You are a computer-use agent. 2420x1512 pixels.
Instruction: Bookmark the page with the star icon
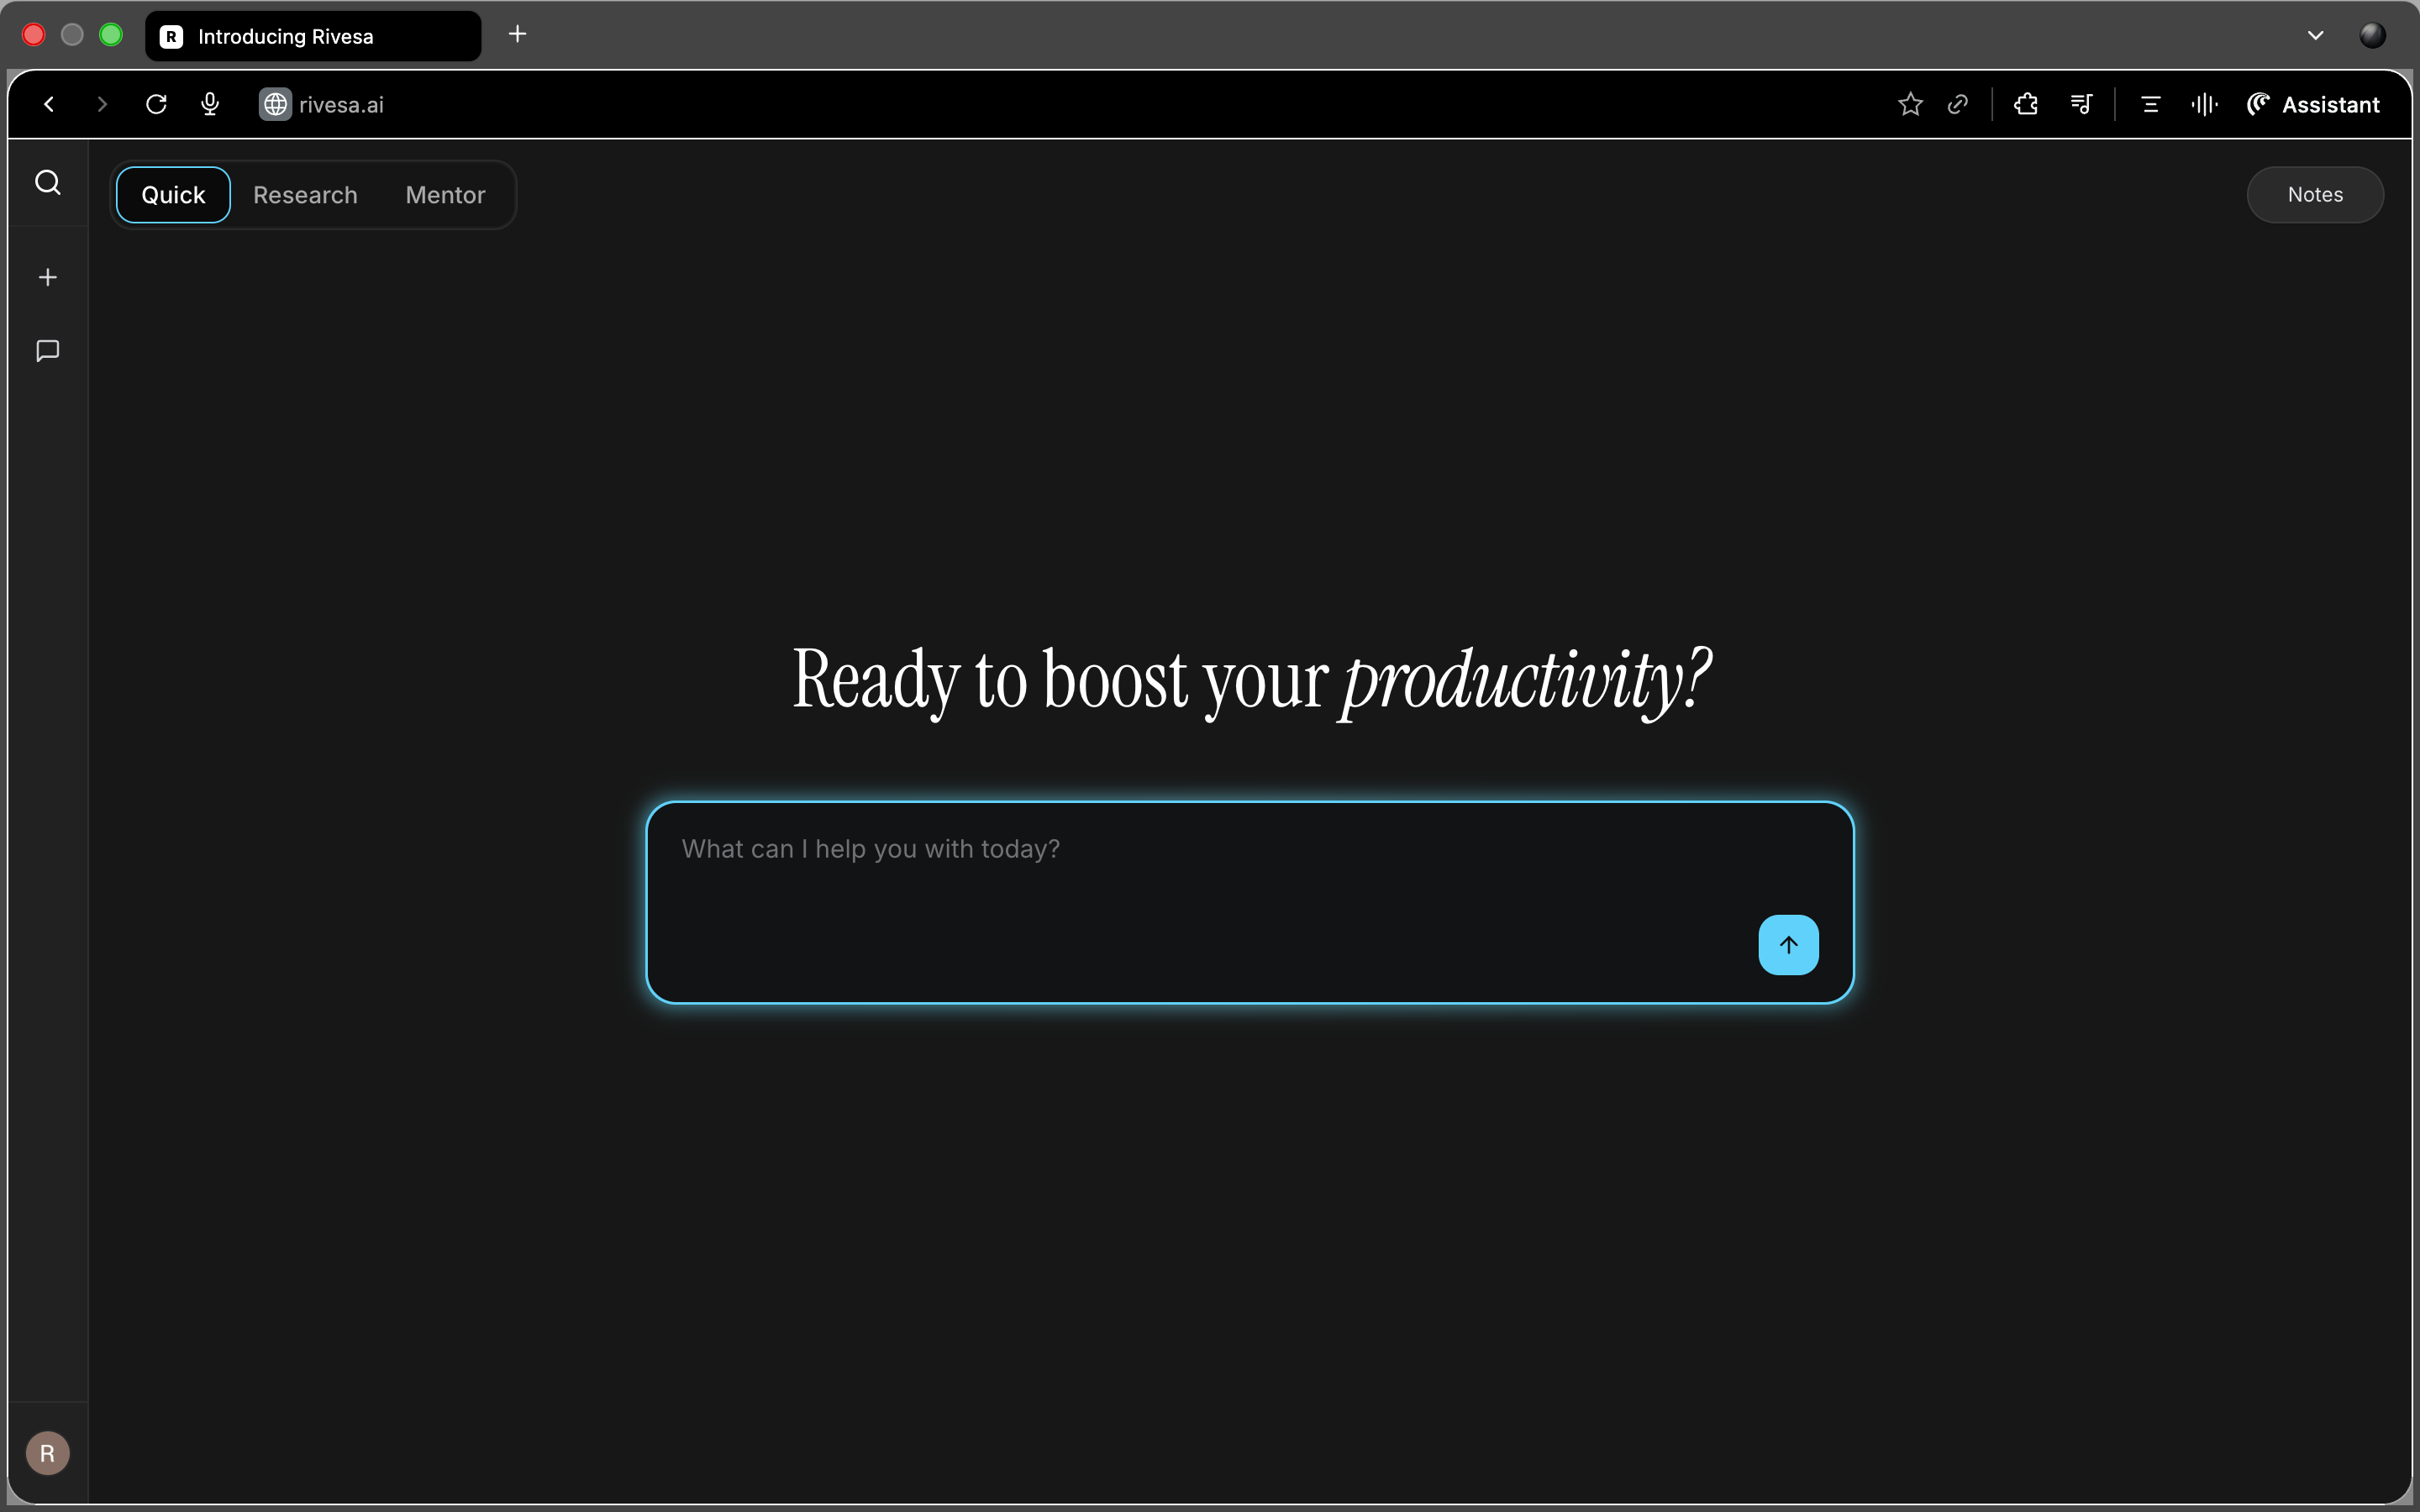tap(1910, 105)
